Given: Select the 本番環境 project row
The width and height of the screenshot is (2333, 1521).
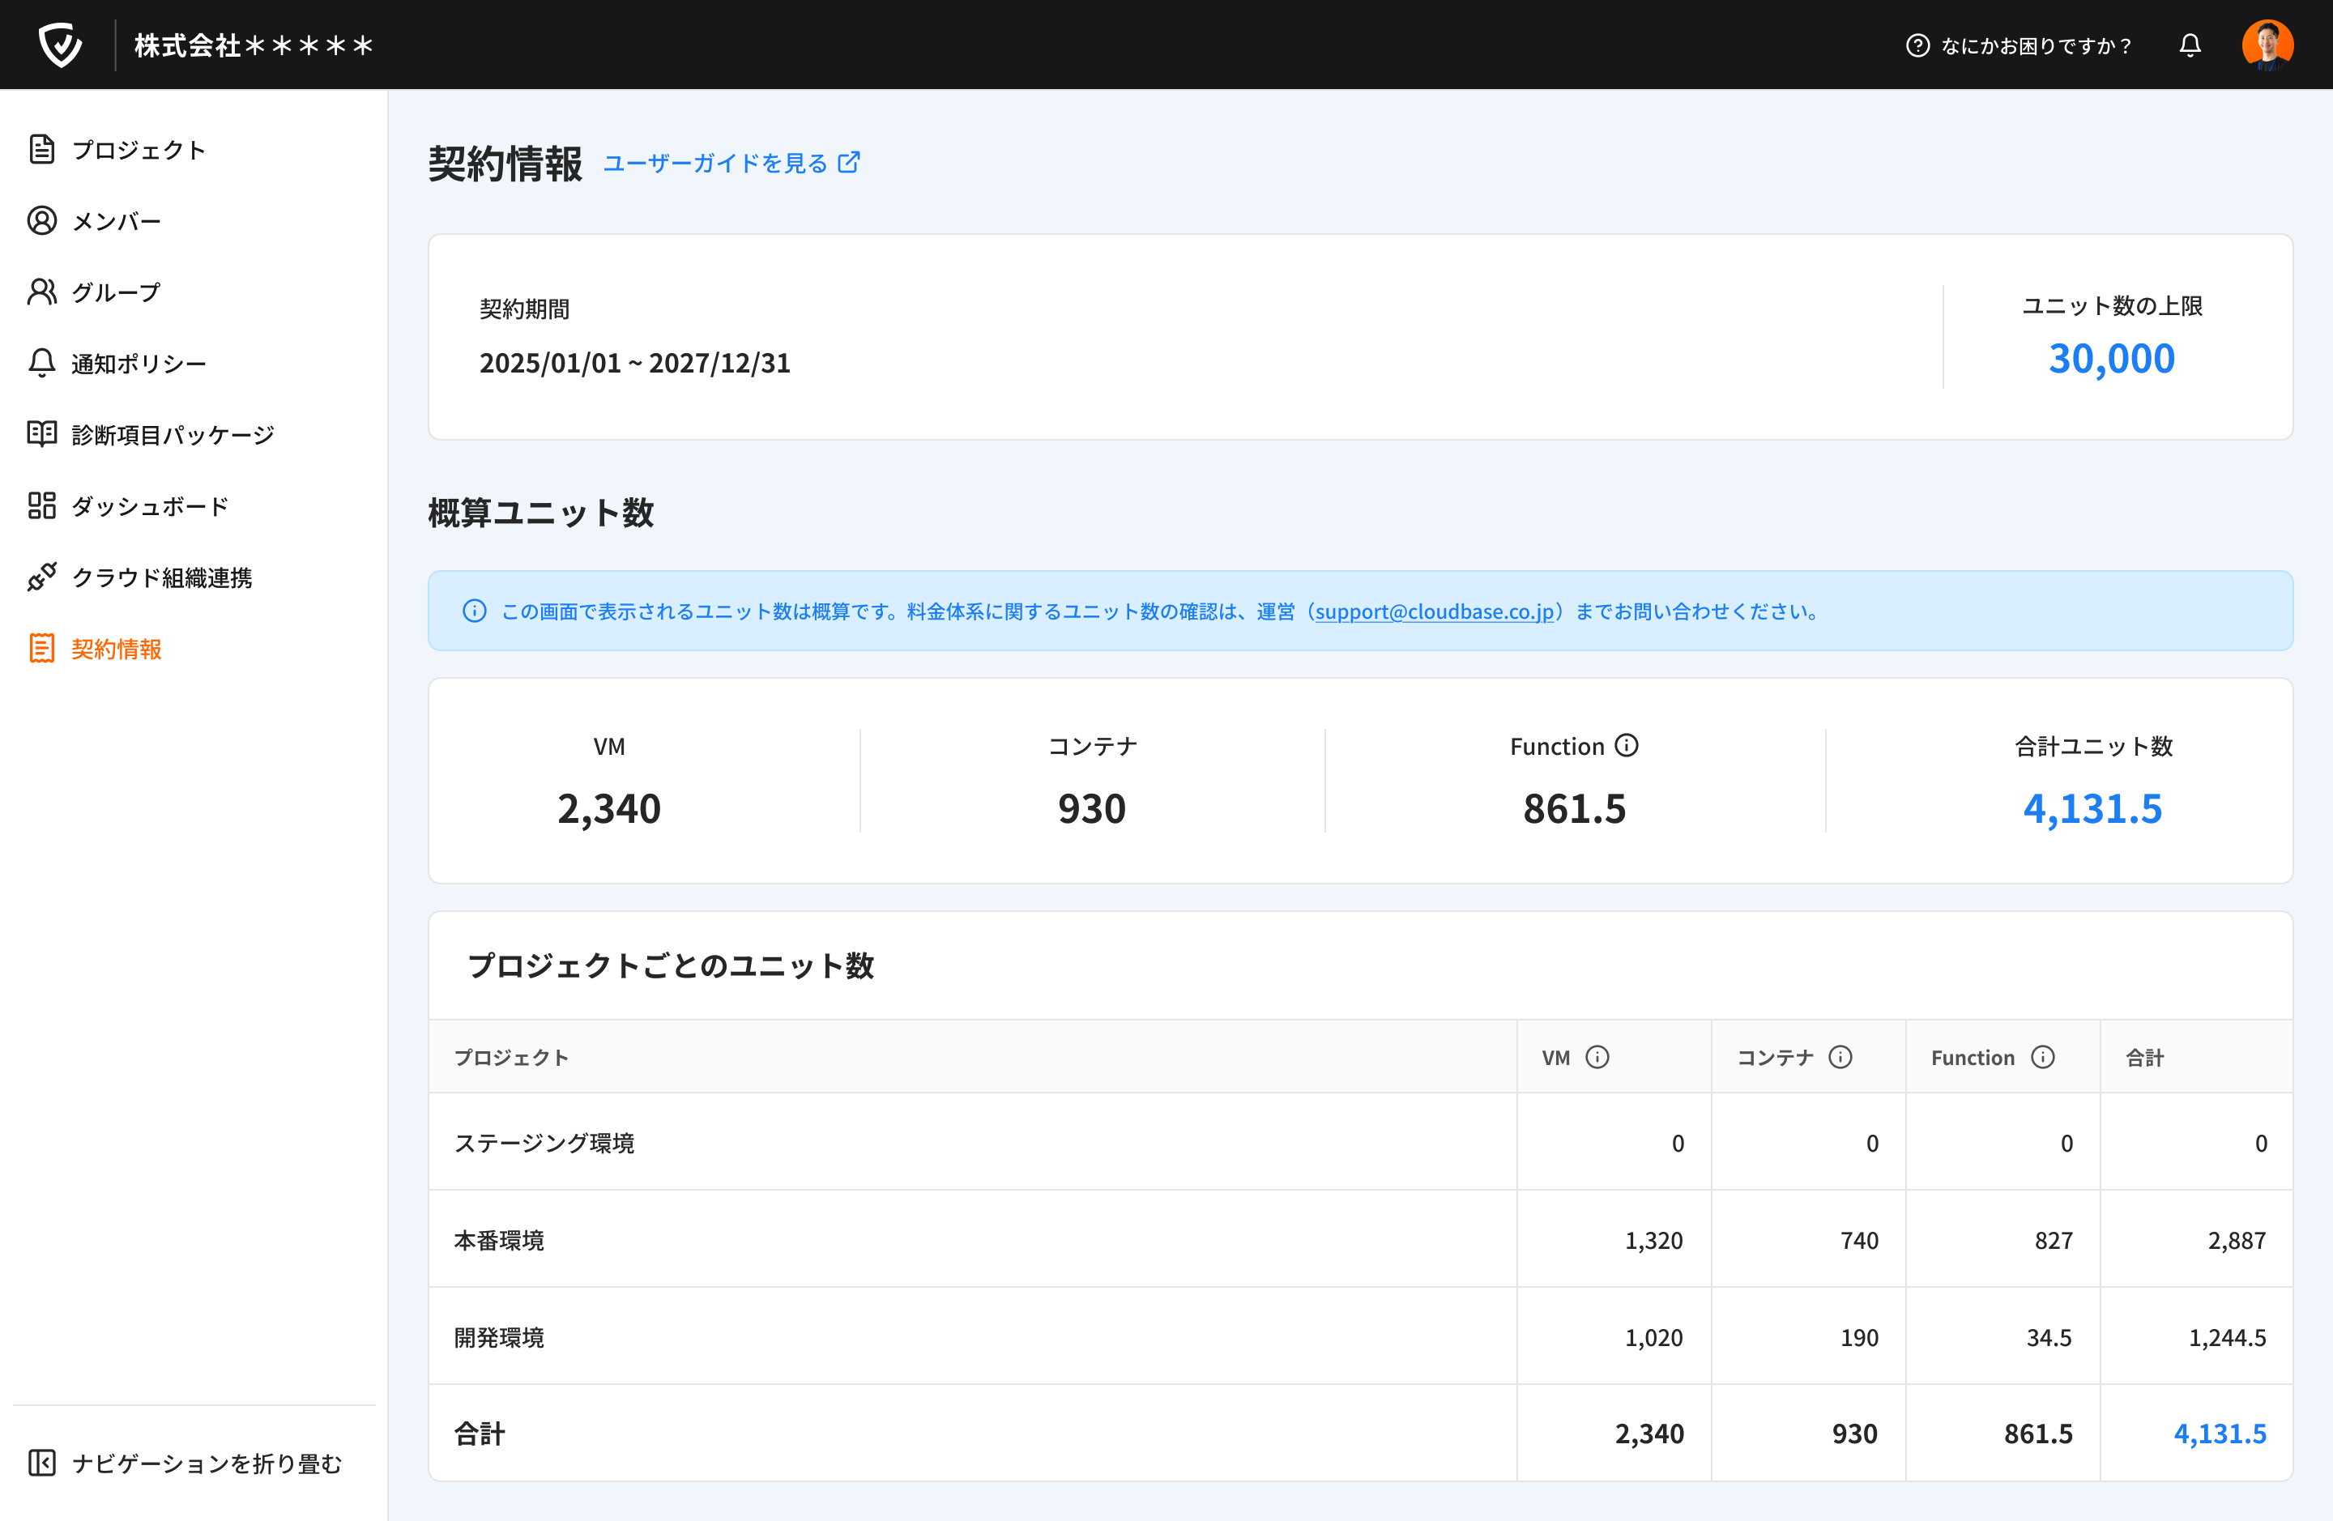Looking at the screenshot, I should pyautogui.click(x=499, y=1240).
